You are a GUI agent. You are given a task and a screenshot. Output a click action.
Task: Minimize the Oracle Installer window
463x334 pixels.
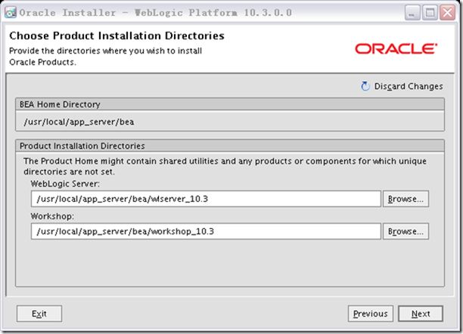coord(412,13)
